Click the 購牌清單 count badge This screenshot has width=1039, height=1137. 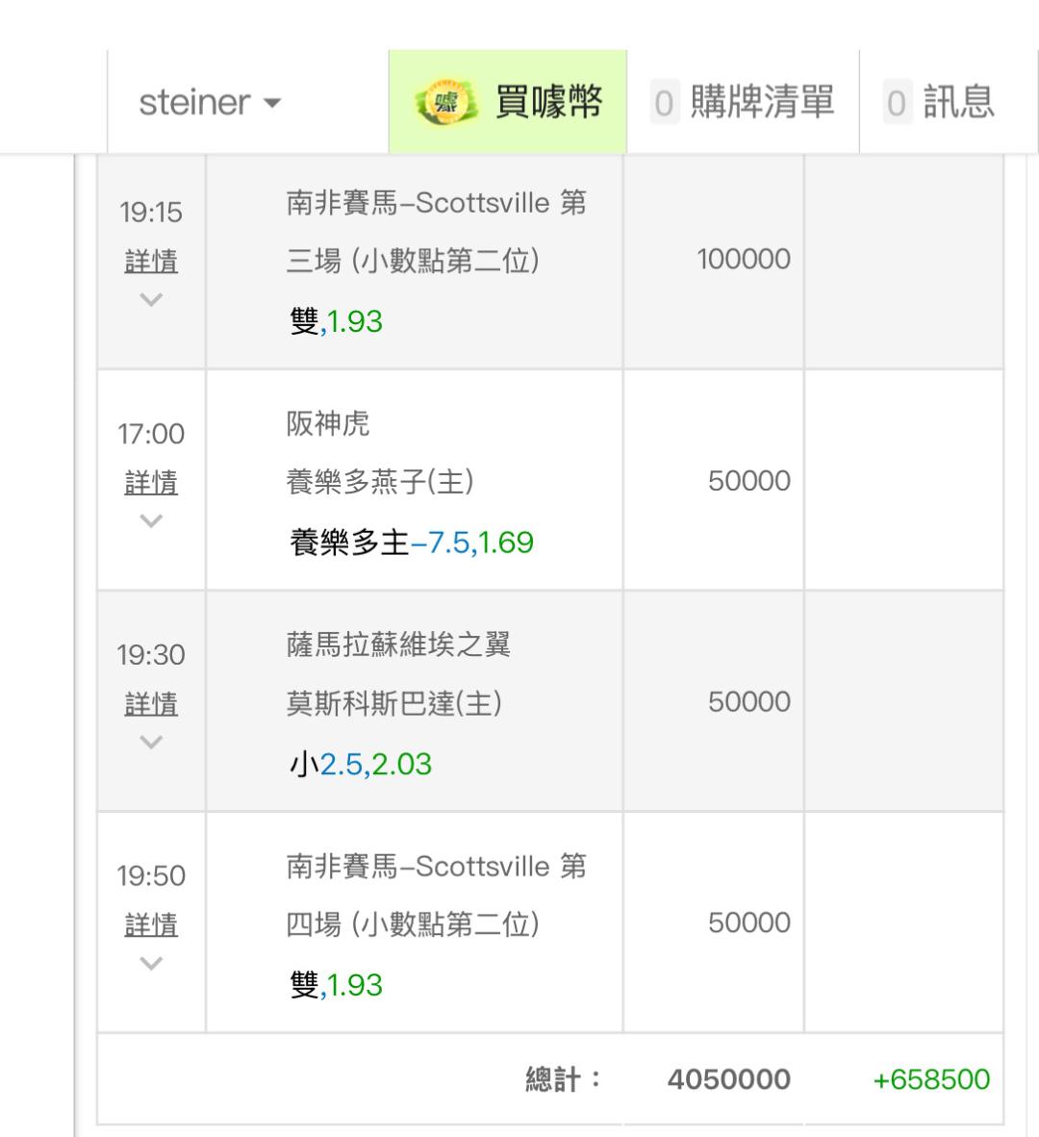[664, 103]
